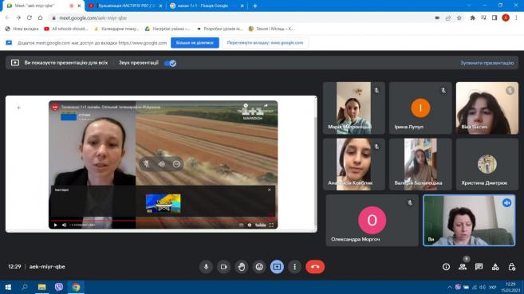Switch to the YouTube tab
This screenshot has height=294, width=524.
click(x=125, y=6)
